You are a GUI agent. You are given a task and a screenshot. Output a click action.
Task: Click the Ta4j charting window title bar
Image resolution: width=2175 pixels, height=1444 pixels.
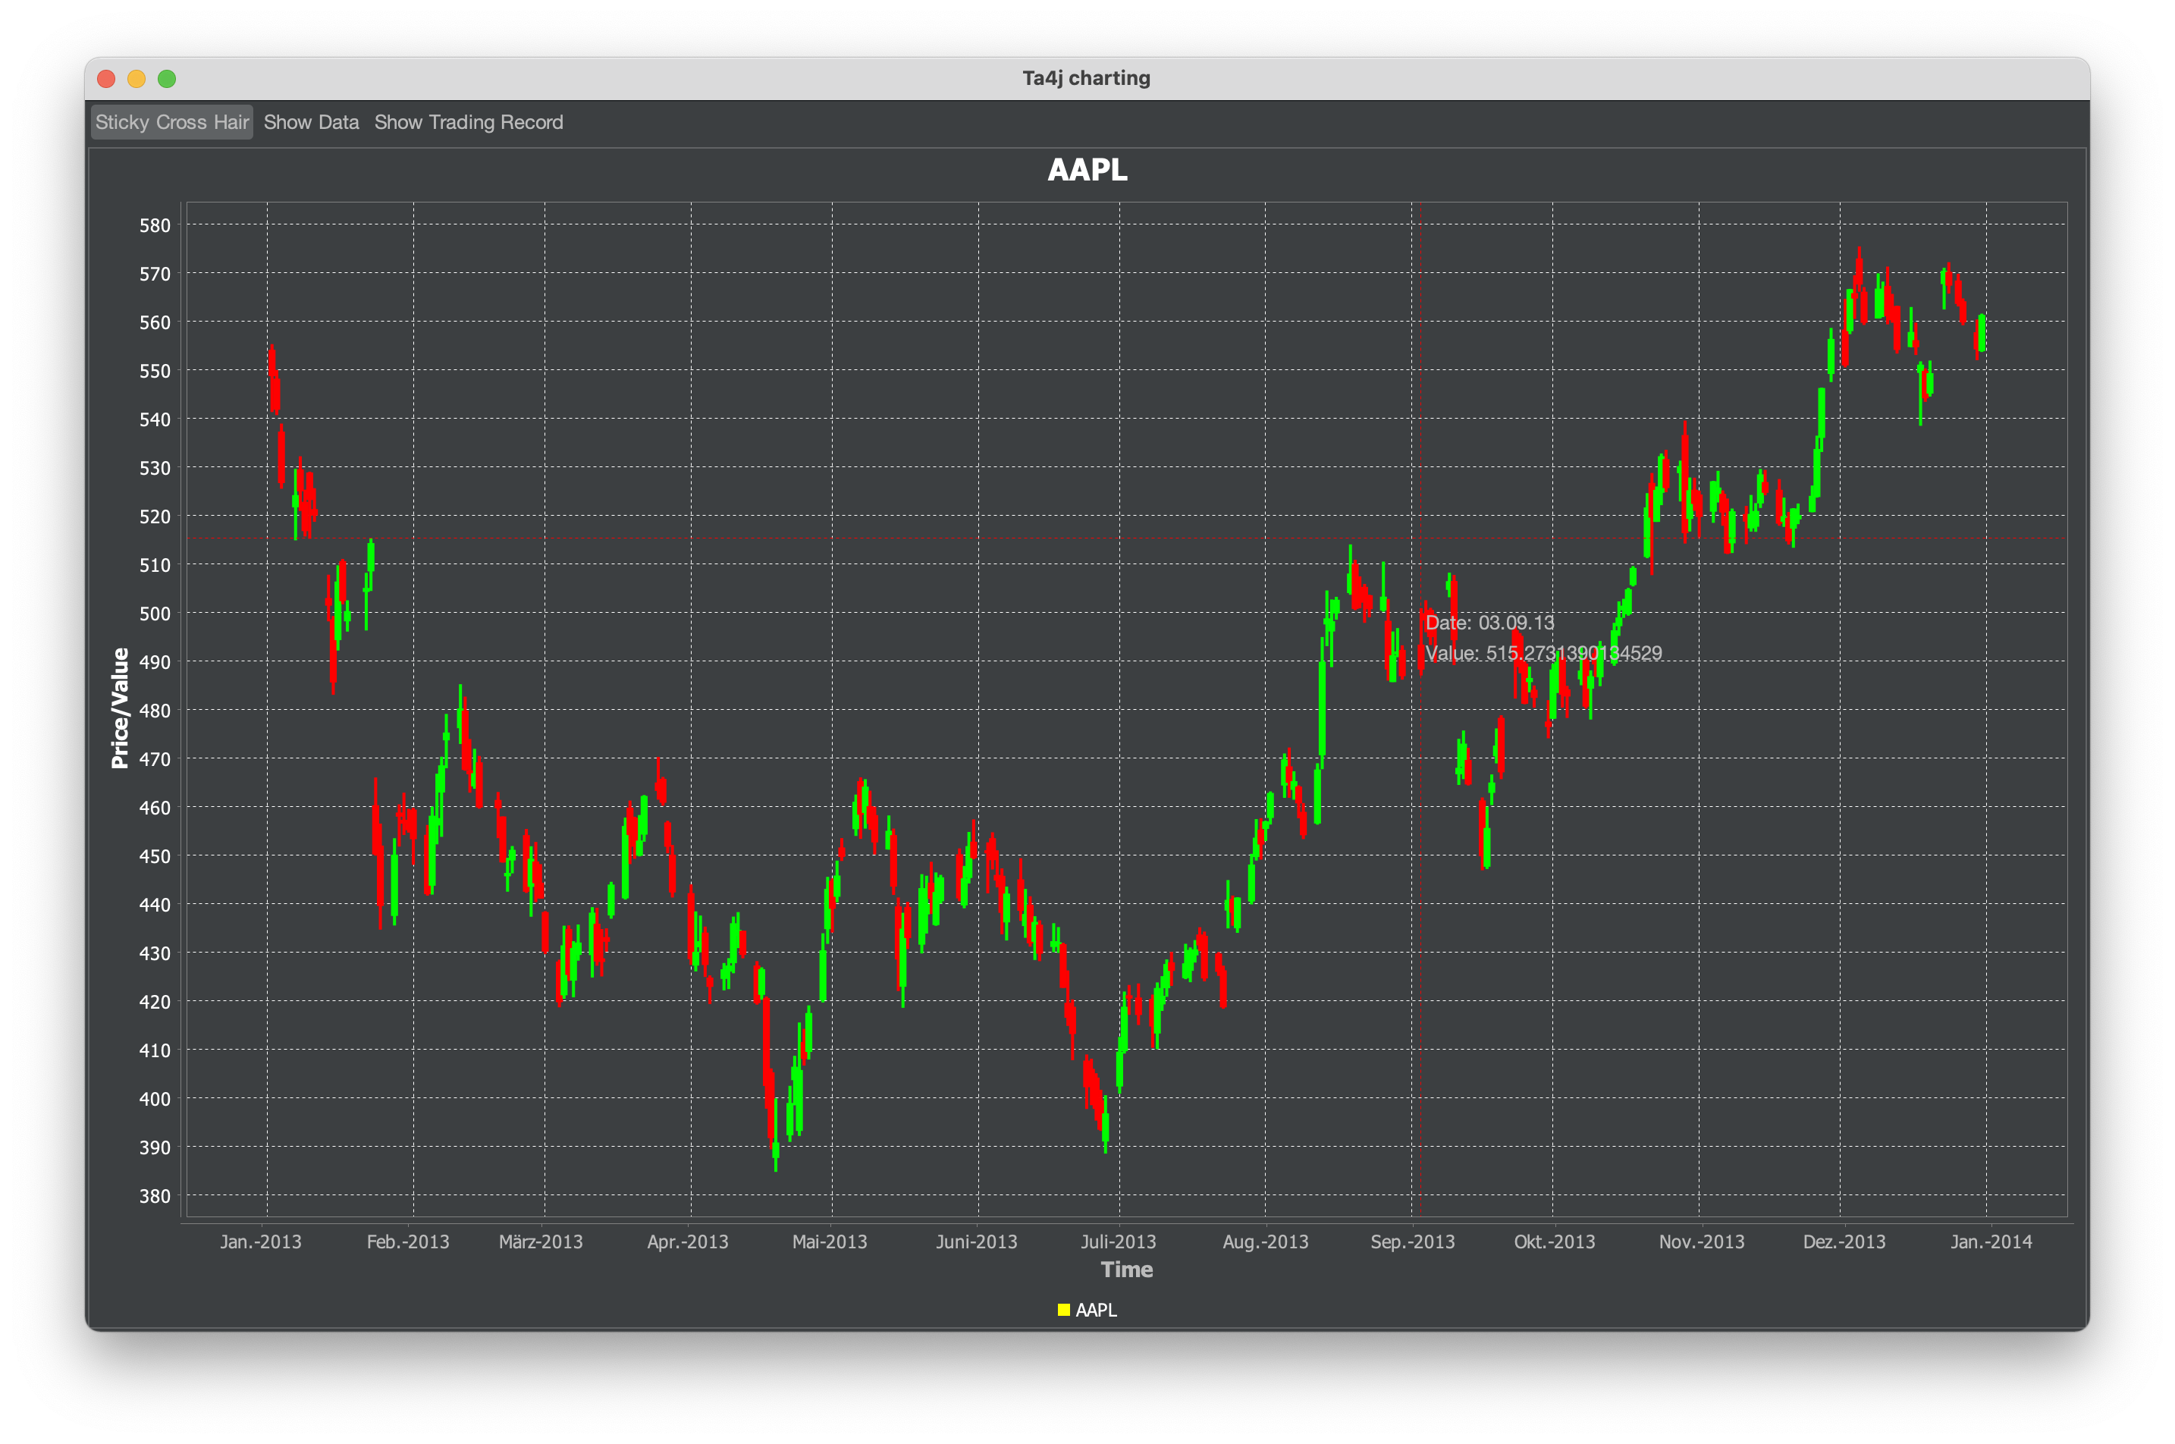click(x=1087, y=78)
